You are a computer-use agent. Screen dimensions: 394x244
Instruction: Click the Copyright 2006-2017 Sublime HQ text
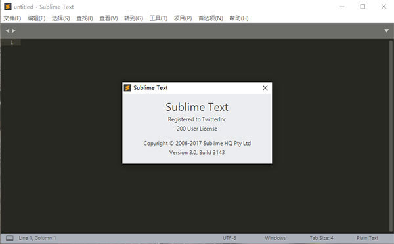197,144
